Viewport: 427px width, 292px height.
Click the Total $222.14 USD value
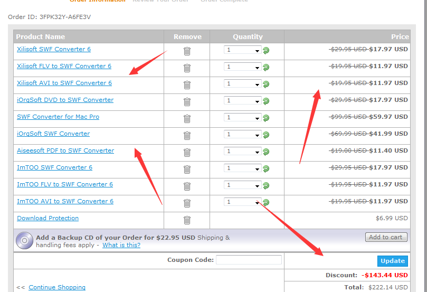click(x=388, y=287)
